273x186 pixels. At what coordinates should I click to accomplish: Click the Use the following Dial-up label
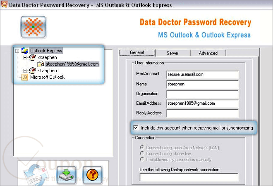pos(180,170)
